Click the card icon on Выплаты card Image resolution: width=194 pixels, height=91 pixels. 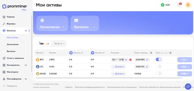[x=76, y=21]
